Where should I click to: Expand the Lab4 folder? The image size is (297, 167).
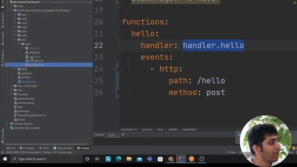pyautogui.click(x=14, y=27)
